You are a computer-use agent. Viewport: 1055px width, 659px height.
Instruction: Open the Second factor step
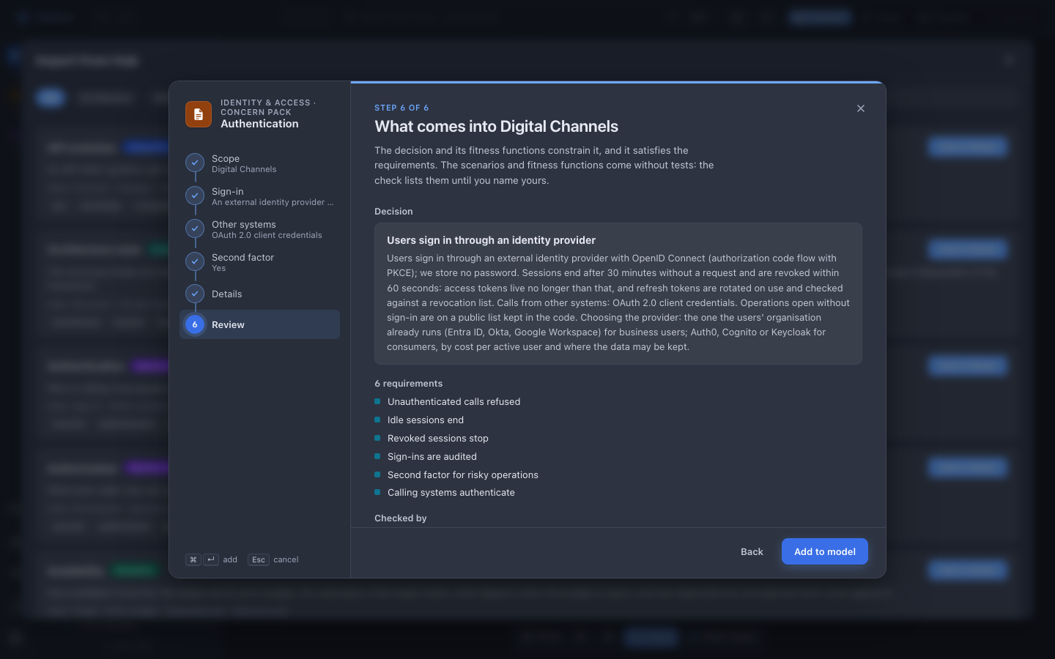[x=259, y=262]
